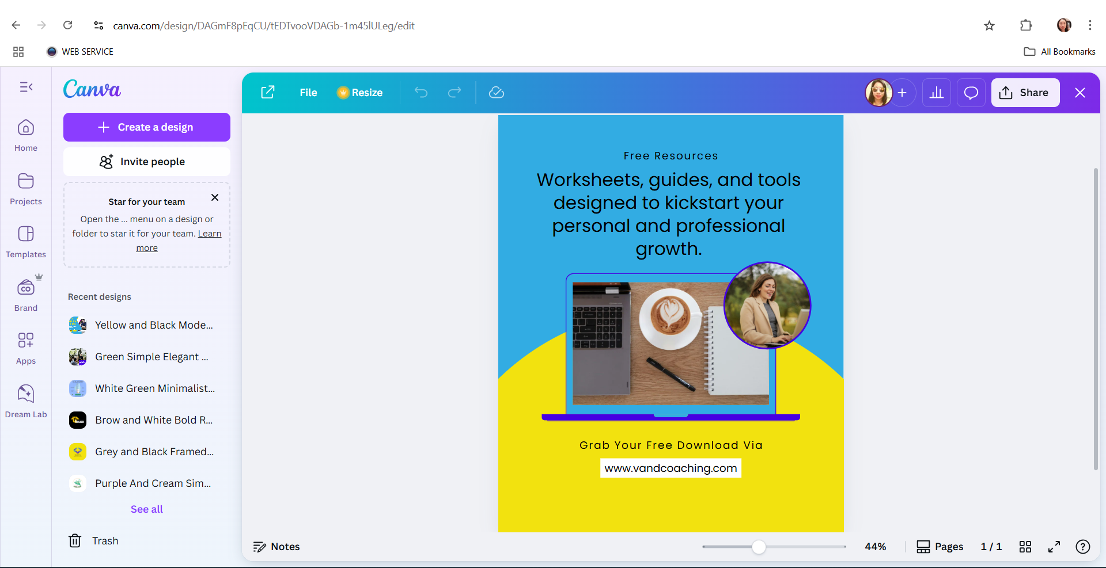Screen dimensions: 1106x568
Task: Go forward in browser history
Action: [x=41, y=25]
